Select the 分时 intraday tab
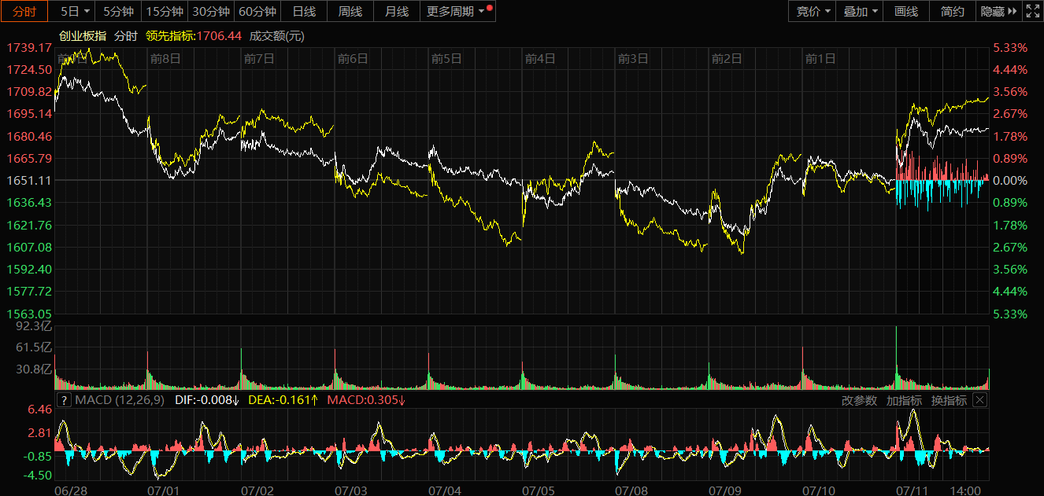Screen dimensions: 1044x496 [25, 11]
